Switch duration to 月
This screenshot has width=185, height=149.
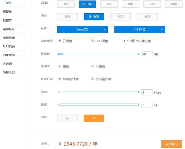(67, 118)
